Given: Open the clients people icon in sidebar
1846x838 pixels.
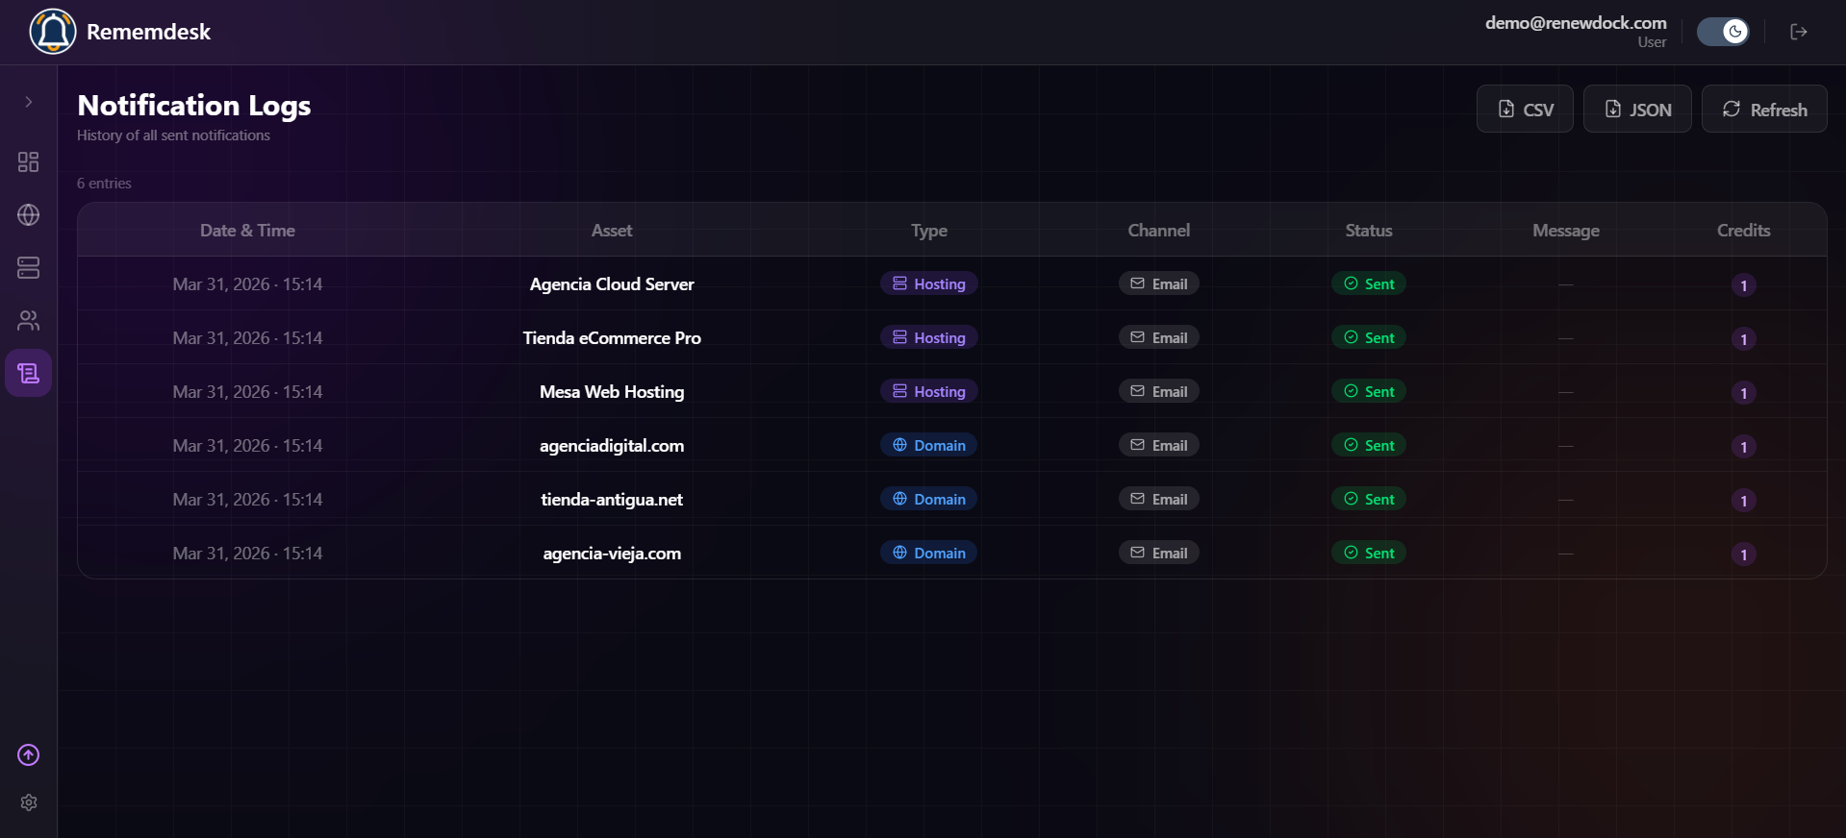Looking at the screenshot, I should click(29, 320).
